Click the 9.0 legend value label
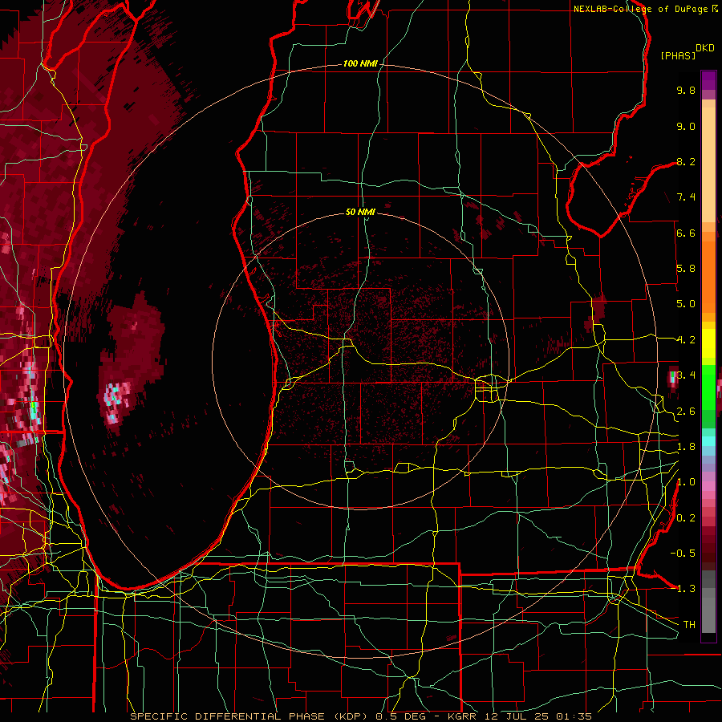This screenshot has height=722, width=722. click(x=686, y=126)
